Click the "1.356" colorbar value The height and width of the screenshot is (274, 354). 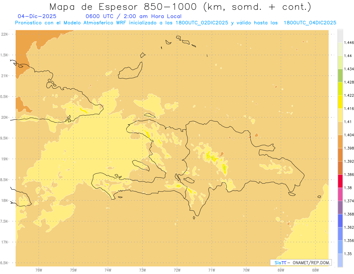click(x=349, y=241)
